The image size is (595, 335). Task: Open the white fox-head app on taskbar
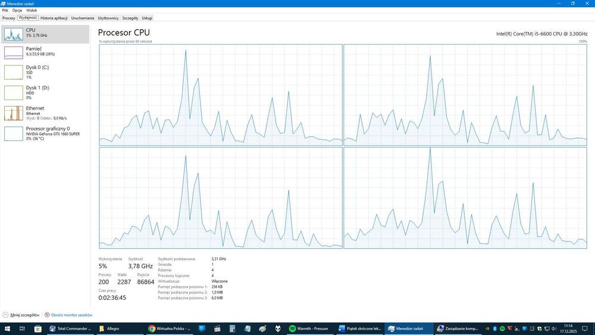278,328
